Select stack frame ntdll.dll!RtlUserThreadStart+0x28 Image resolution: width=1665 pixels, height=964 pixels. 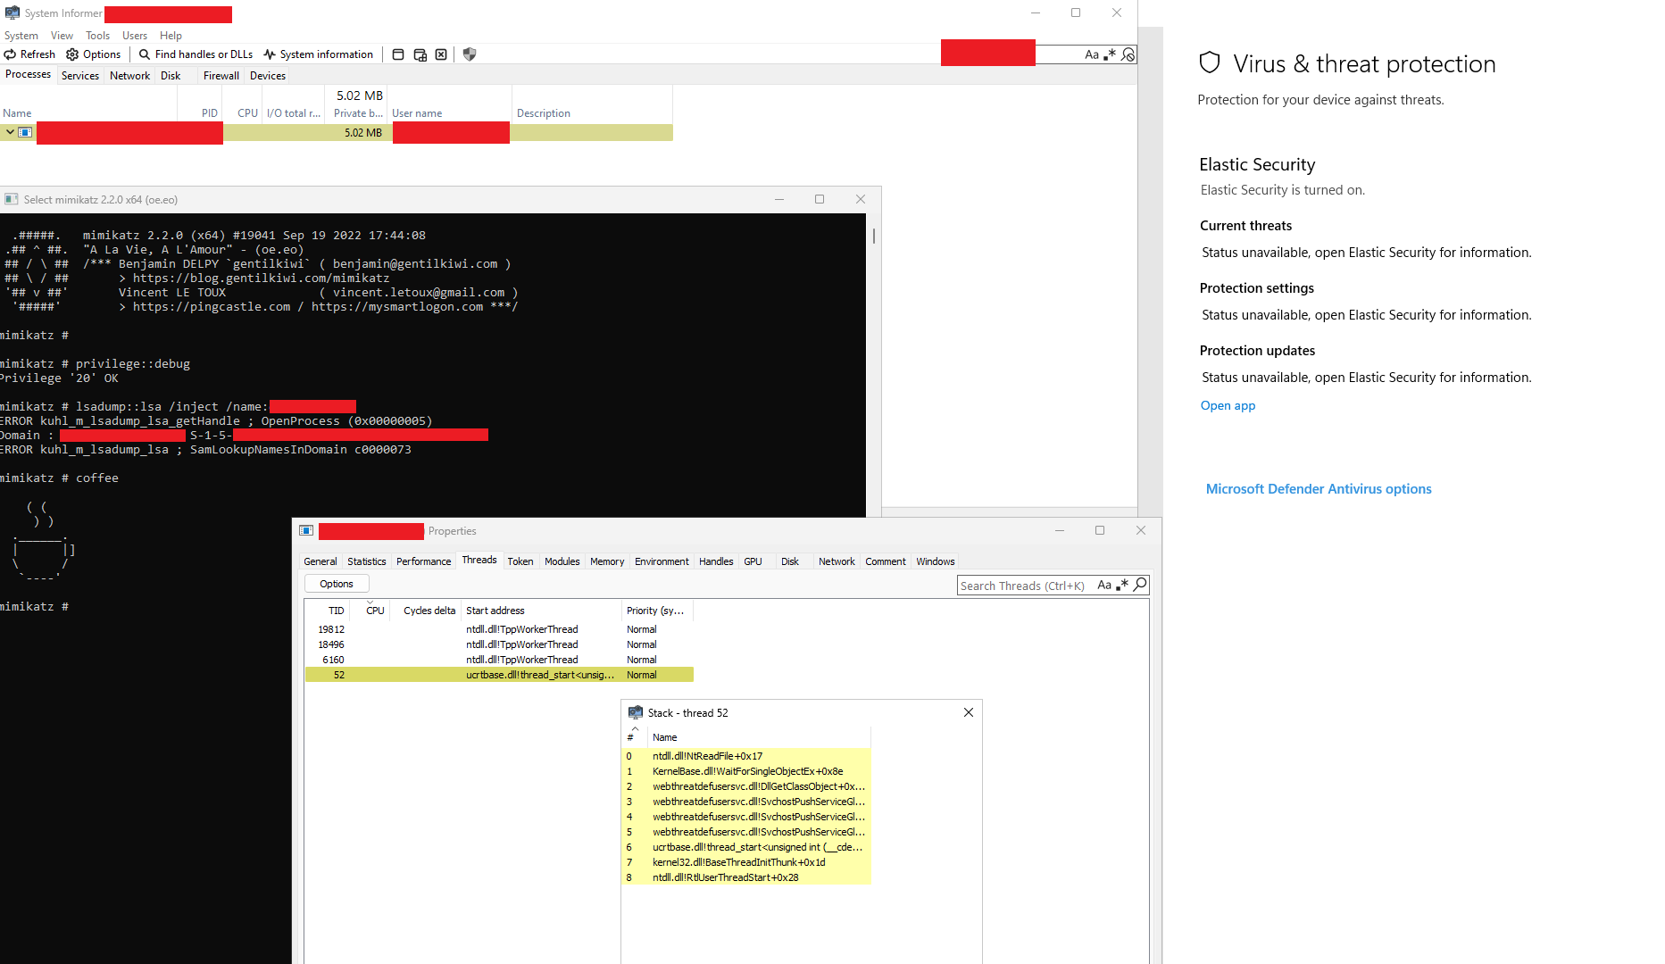pos(746,877)
